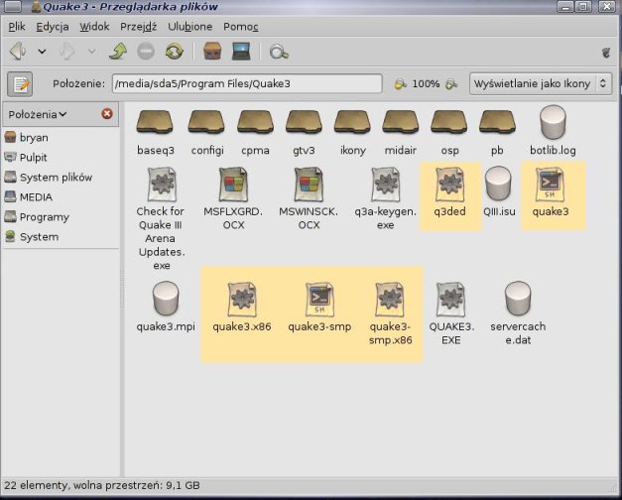
Task: Select MEDIA volume in the sidebar
Action: [x=60, y=197]
